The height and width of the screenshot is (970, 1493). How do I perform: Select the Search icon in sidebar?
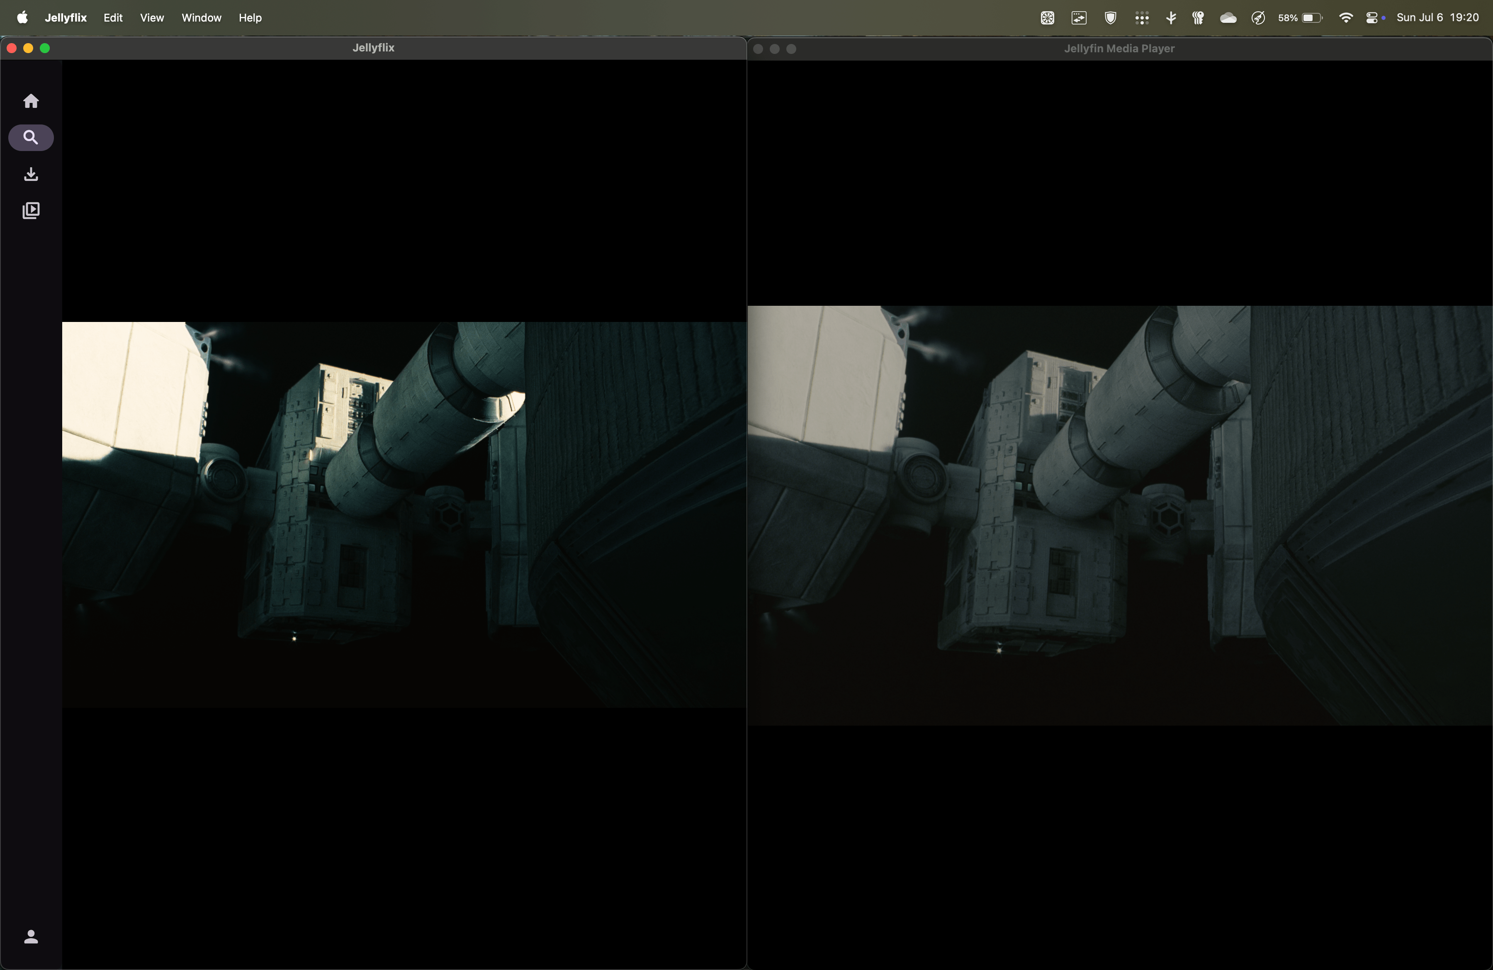(x=31, y=137)
